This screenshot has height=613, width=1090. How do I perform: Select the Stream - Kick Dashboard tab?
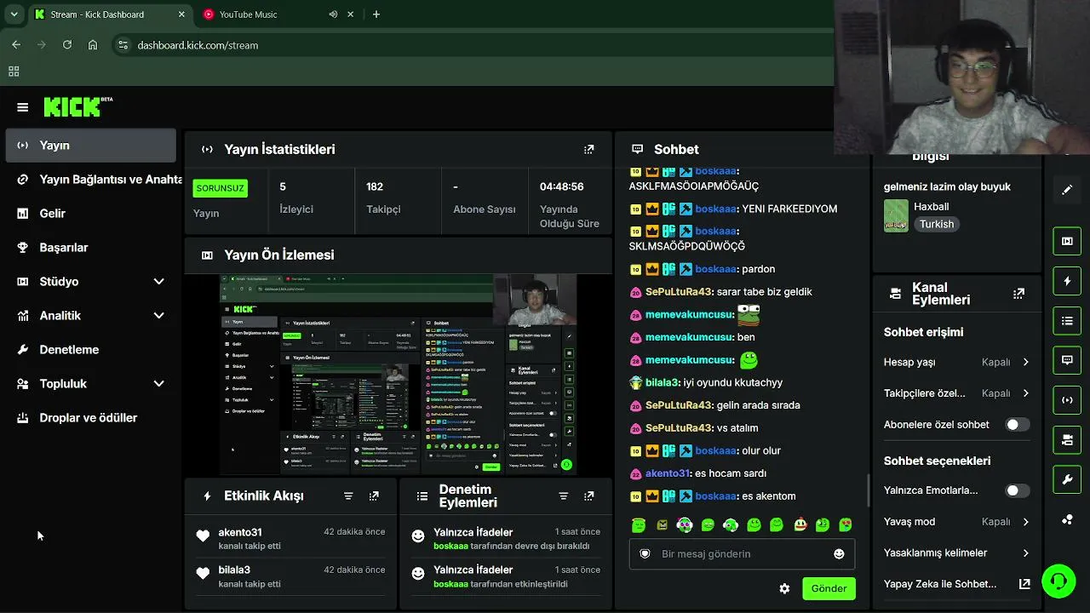pyautogui.click(x=111, y=14)
